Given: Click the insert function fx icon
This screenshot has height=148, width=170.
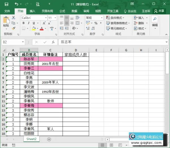Looking at the screenshot, I should tap(53, 42).
